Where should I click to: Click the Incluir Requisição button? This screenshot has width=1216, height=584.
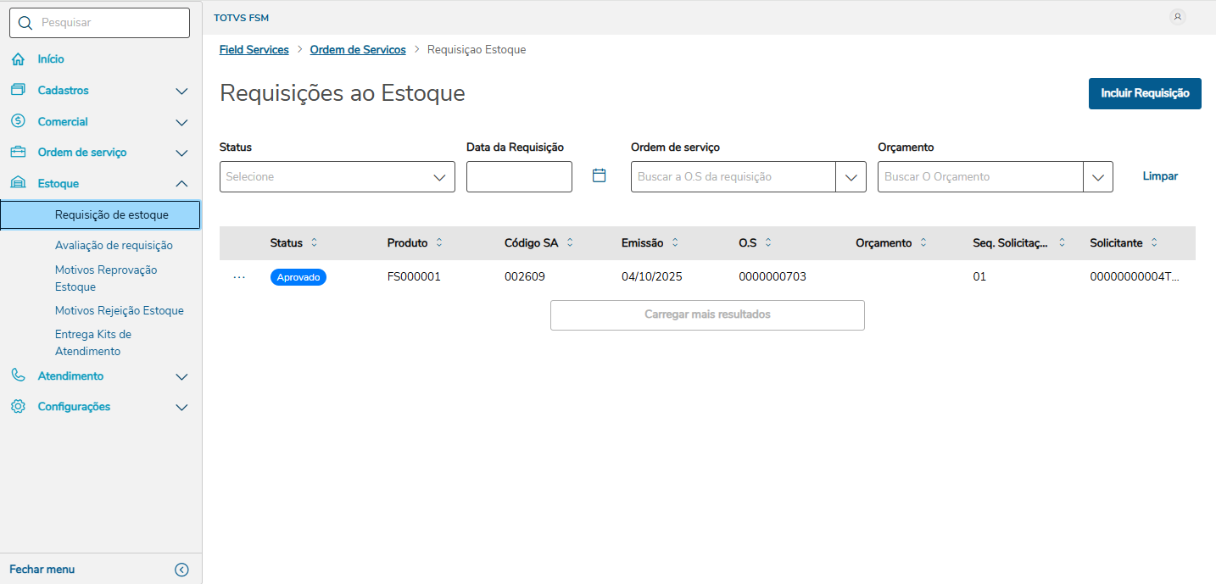(1144, 93)
